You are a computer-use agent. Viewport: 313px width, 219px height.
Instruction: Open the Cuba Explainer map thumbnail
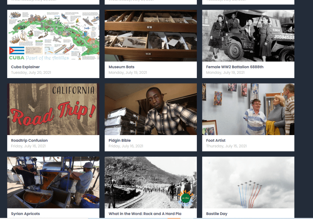coord(53,36)
